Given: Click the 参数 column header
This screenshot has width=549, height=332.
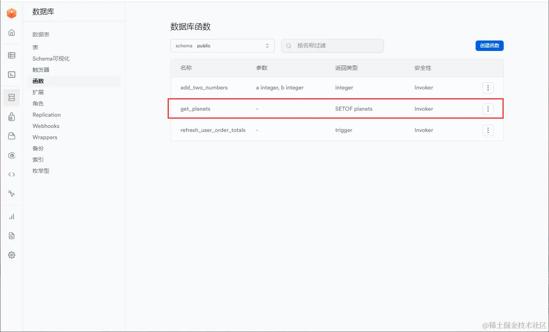Looking at the screenshot, I should pyautogui.click(x=262, y=68).
